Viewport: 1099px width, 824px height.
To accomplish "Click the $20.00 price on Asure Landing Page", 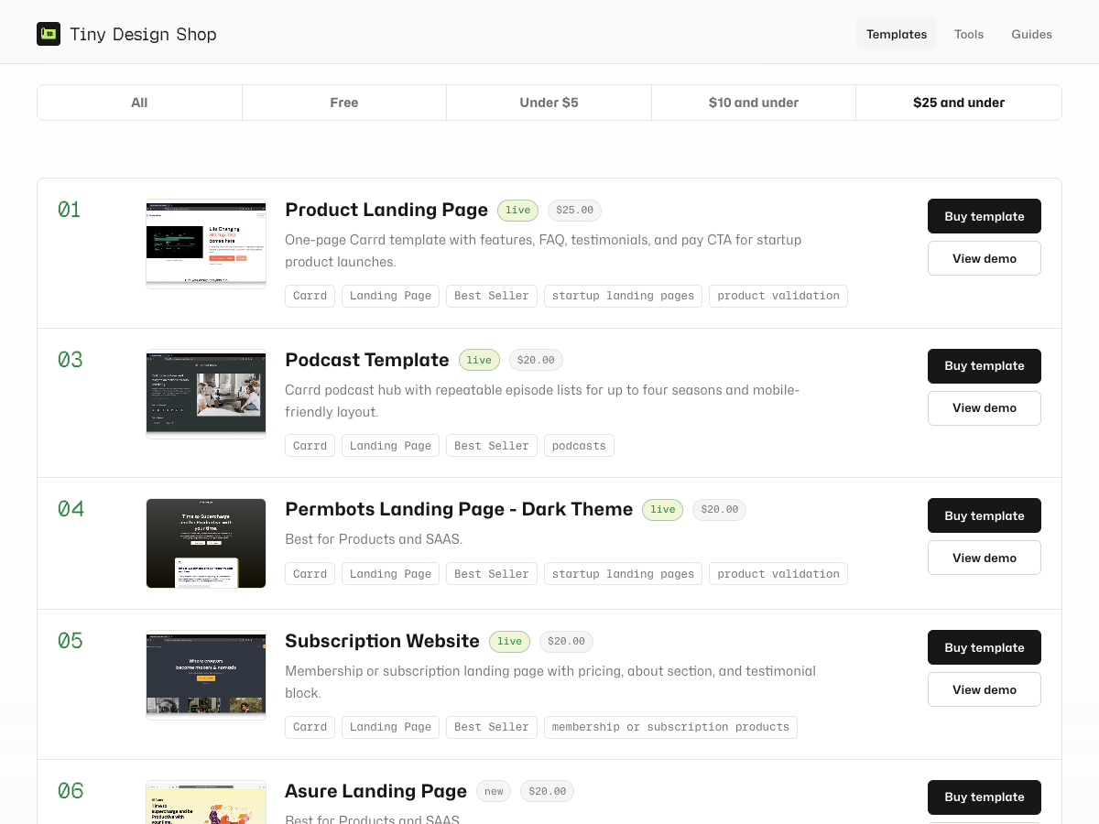I will (x=548, y=792).
